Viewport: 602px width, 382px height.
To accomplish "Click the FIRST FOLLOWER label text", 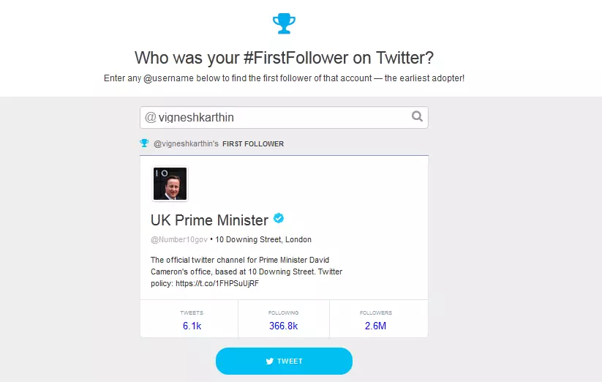I will coord(253,144).
